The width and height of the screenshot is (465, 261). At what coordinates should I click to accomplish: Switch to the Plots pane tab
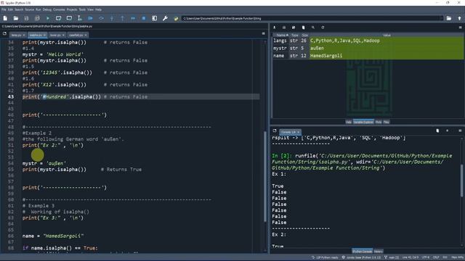pos(379,122)
